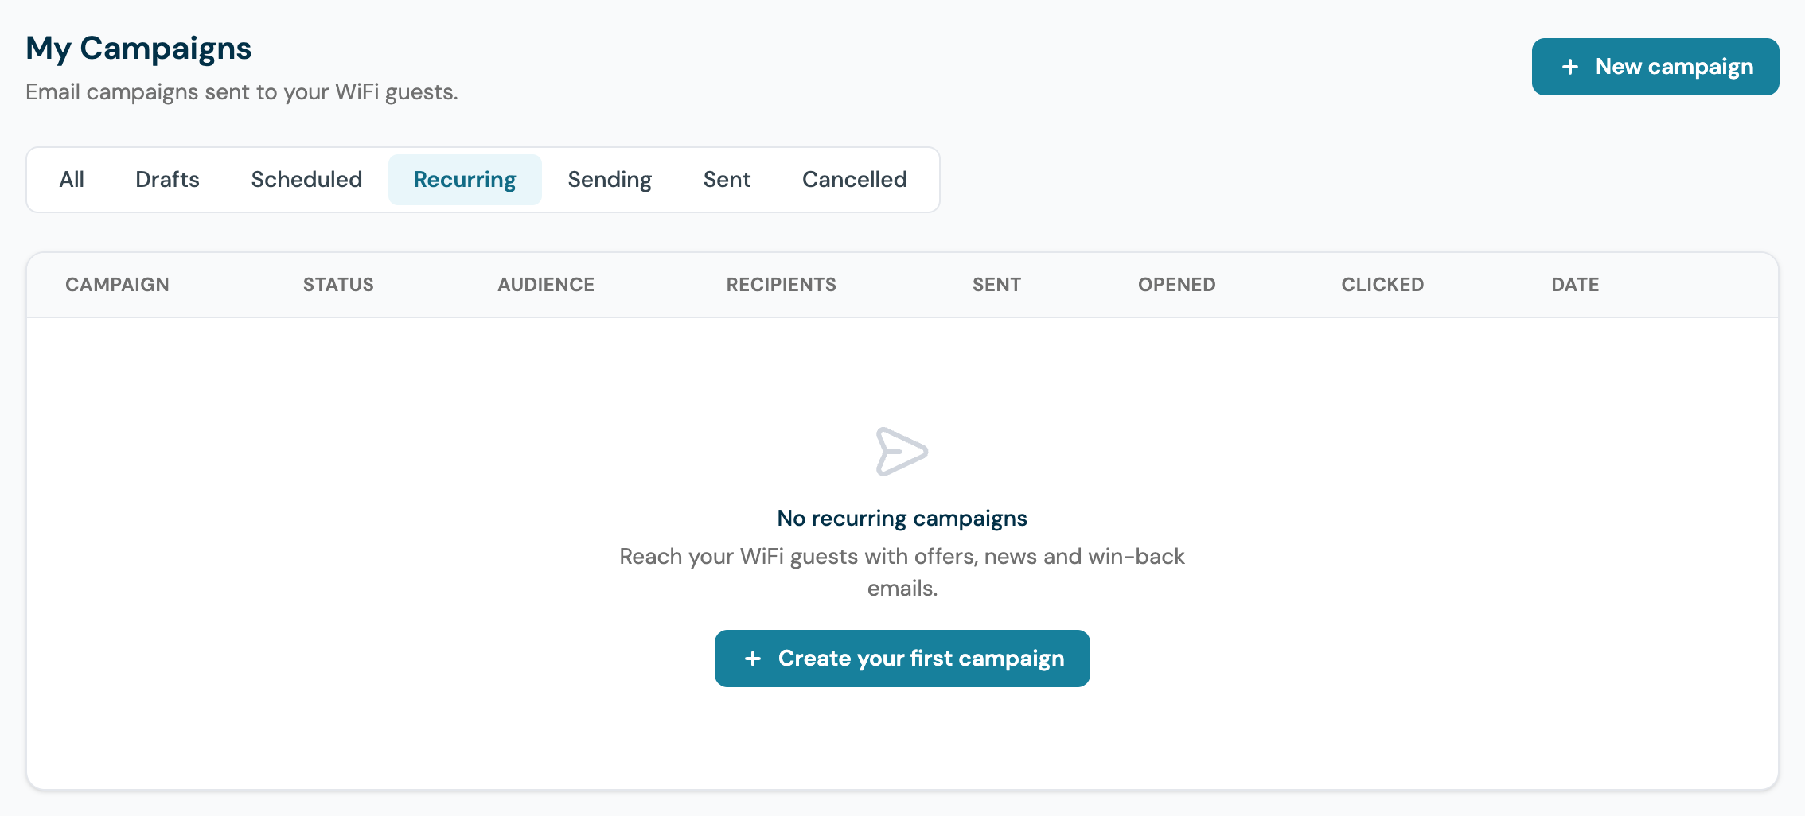Open the Sent tab
1805x816 pixels.
[727, 180]
